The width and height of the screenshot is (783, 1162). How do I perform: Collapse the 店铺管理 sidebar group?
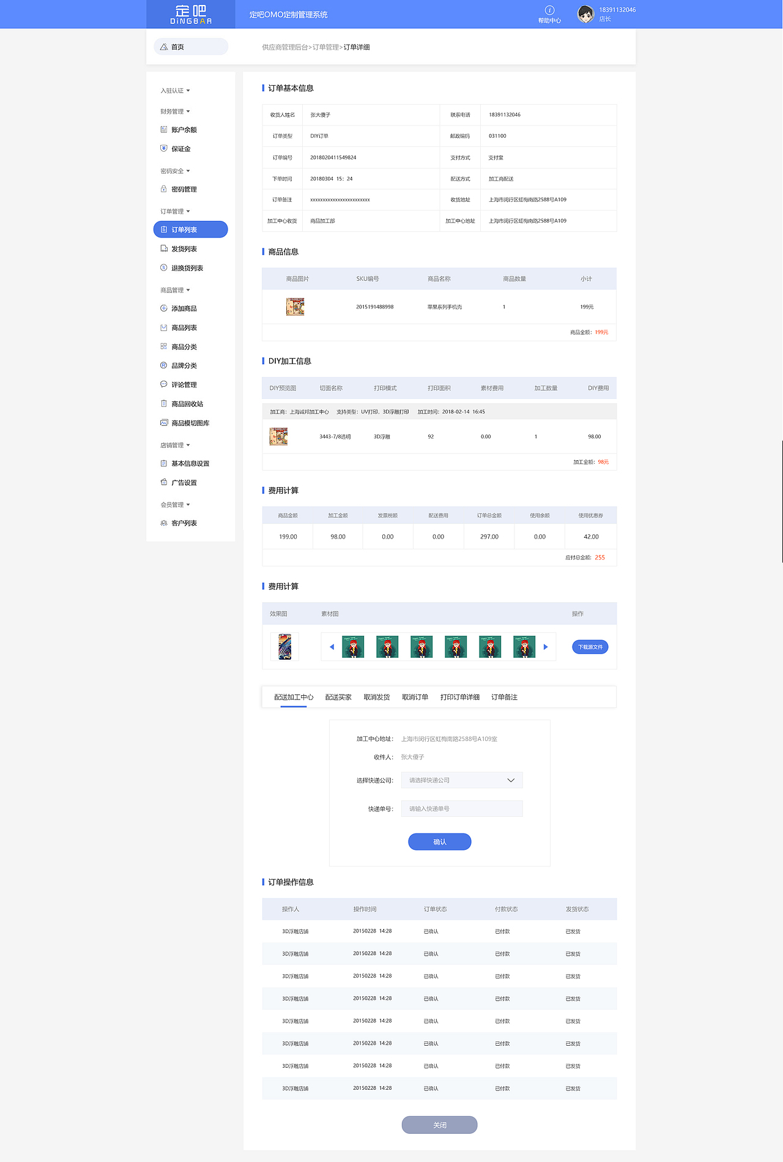(175, 445)
